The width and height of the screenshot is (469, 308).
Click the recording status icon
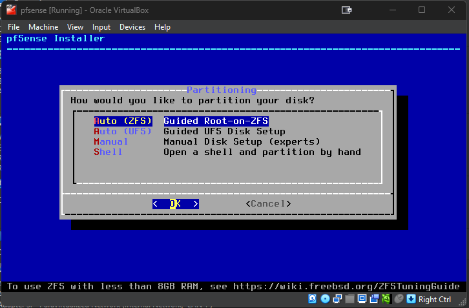coord(374,299)
